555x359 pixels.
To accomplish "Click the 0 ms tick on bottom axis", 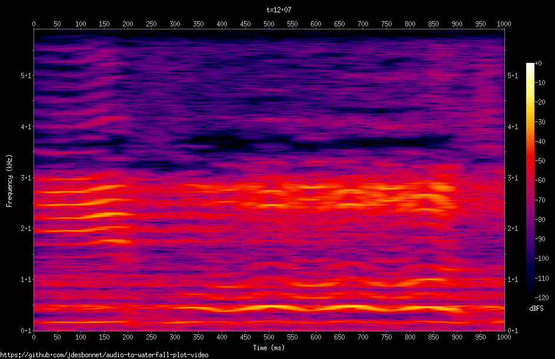I will point(34,337).
